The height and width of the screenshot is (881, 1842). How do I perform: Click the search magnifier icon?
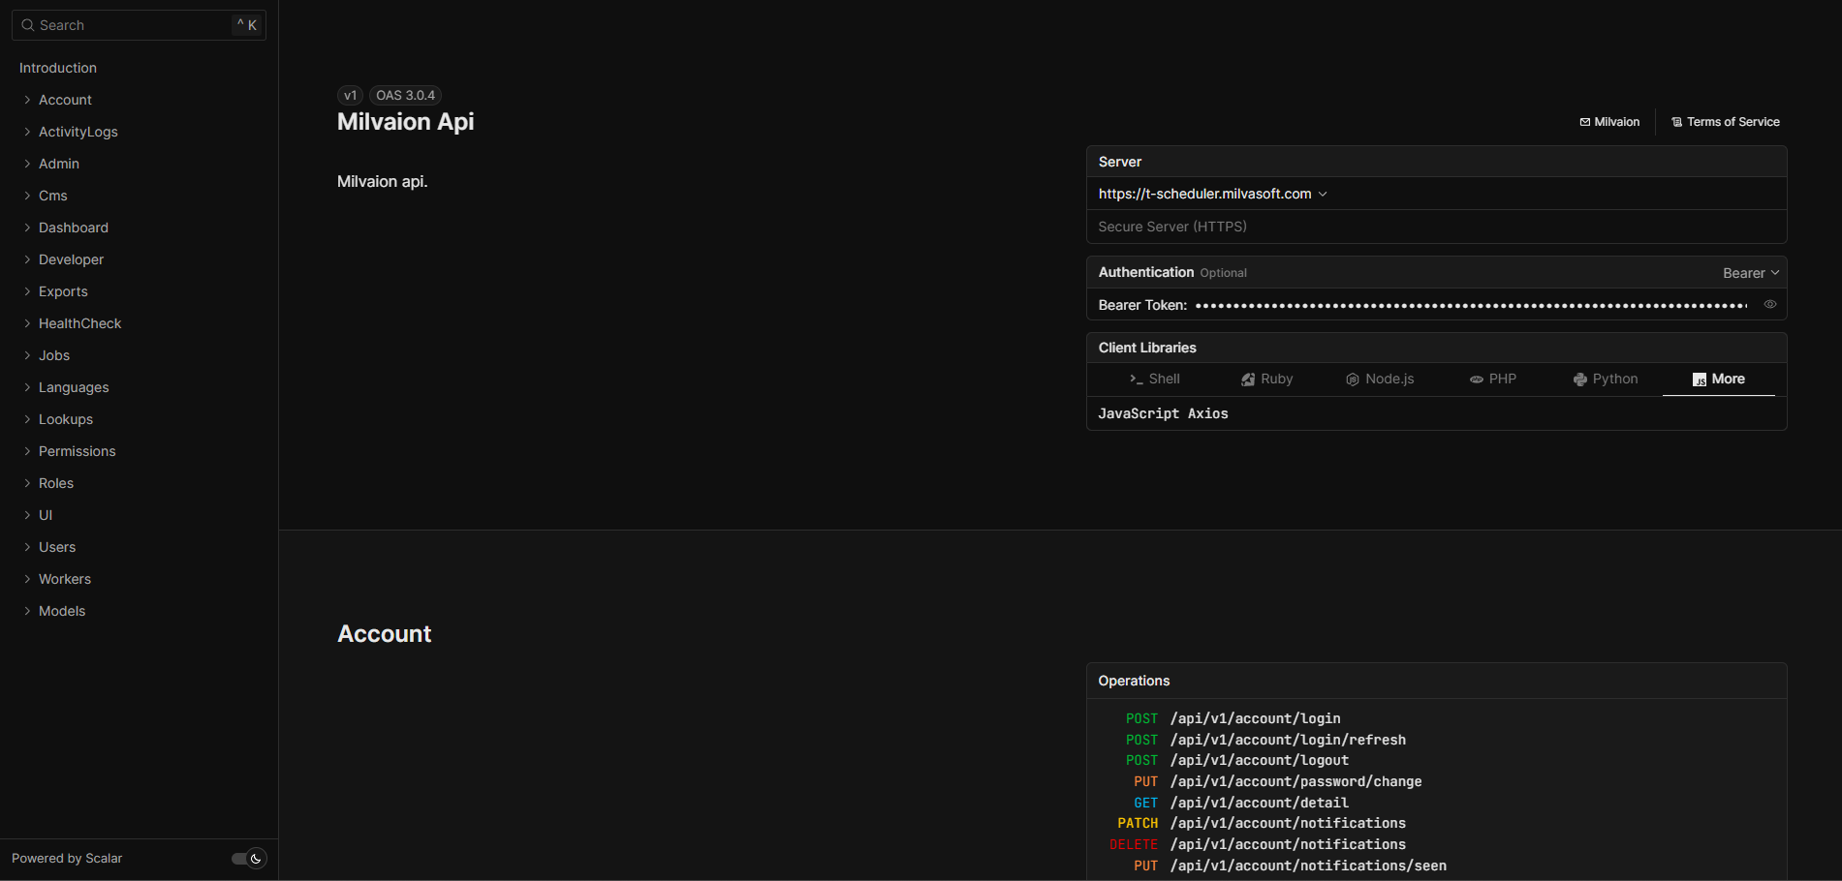click(27, 24)
